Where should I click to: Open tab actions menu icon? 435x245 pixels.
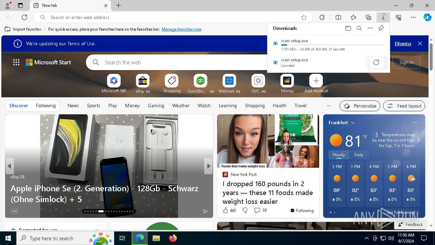(20, 5)
